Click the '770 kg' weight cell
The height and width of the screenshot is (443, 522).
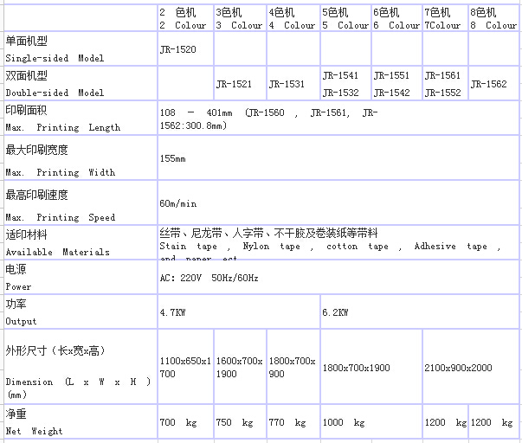[x=293, y=421]
